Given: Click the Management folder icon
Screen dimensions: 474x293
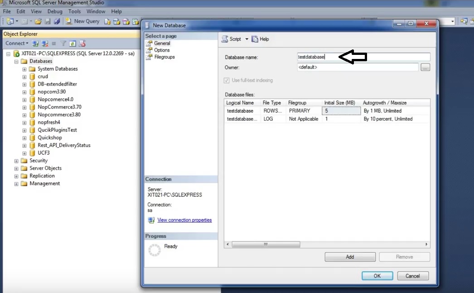Looking at the screenshot, I should click(x=24, y=184).
